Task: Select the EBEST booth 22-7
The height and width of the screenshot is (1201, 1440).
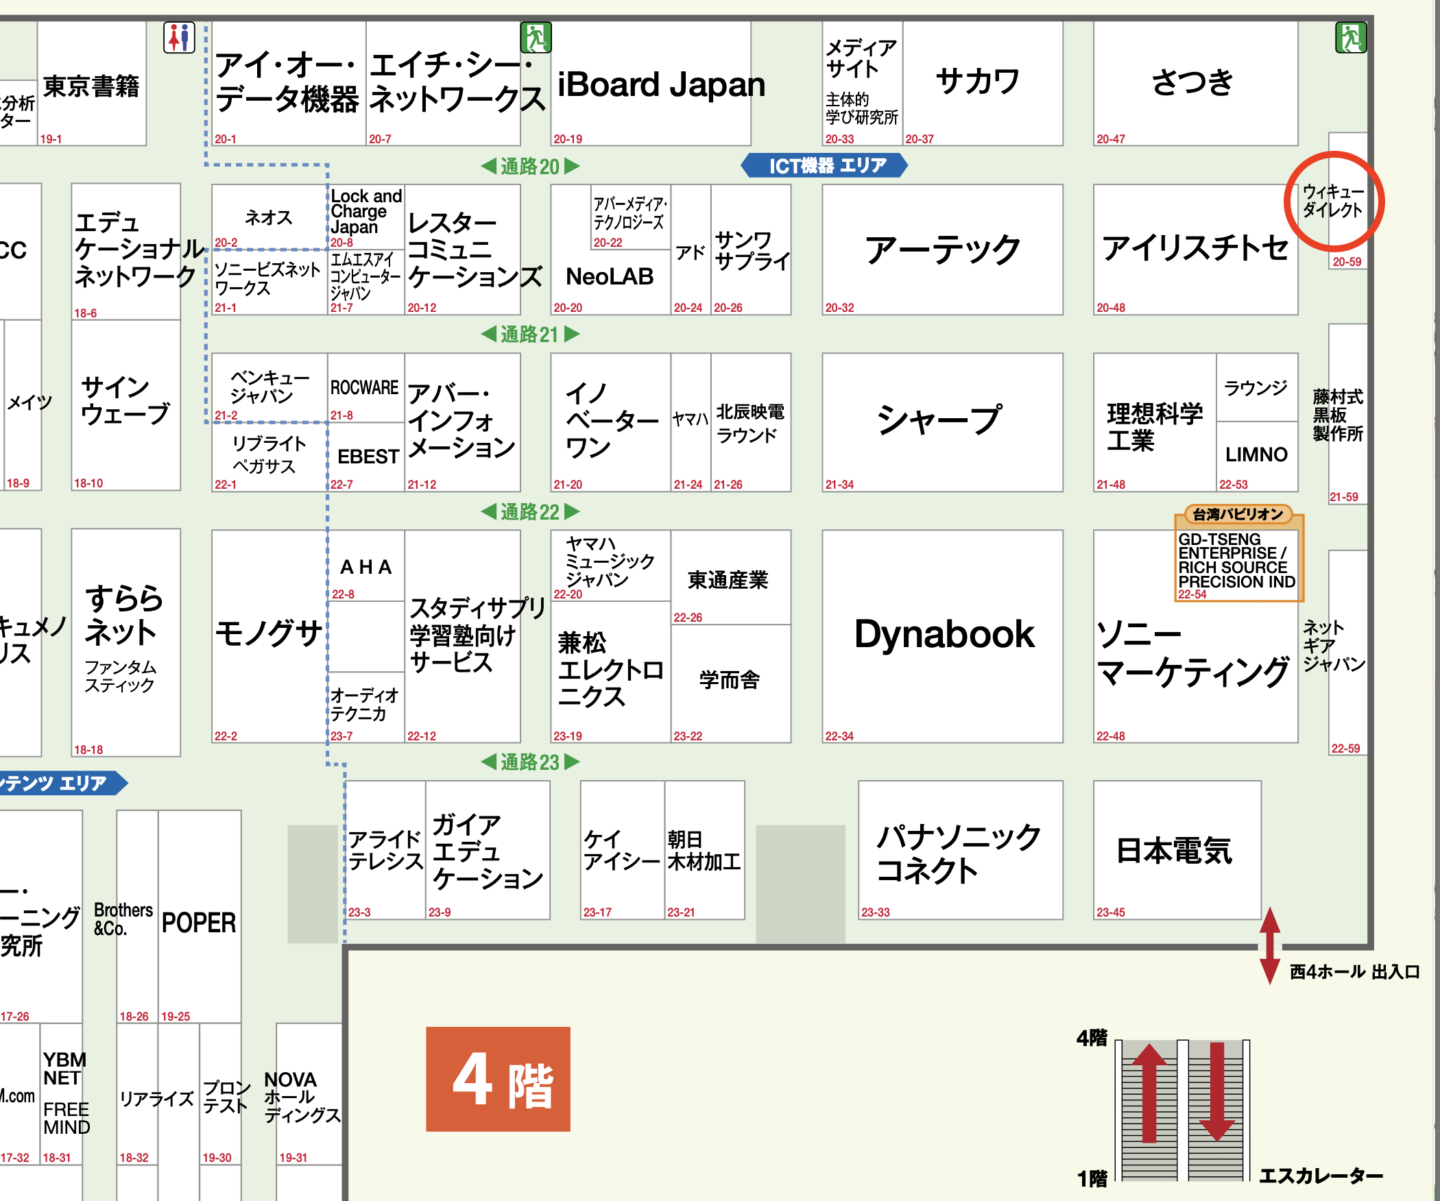Action: [x=366, y=457]
